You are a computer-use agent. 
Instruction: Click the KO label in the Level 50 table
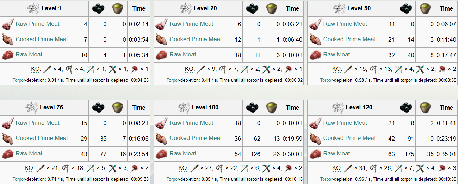(x=336, y=69)
